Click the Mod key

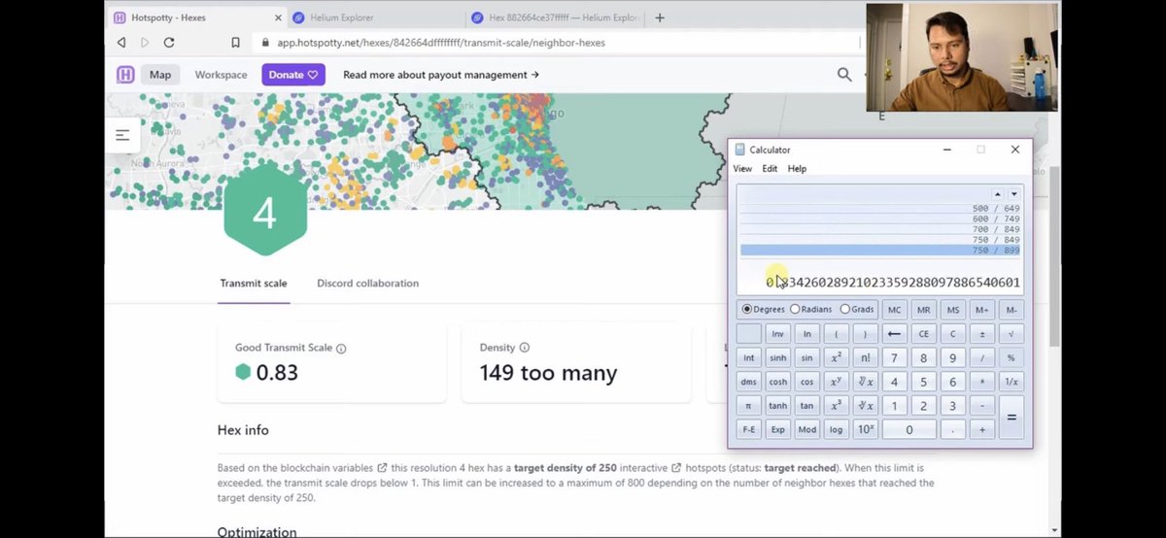pos(807,429)
